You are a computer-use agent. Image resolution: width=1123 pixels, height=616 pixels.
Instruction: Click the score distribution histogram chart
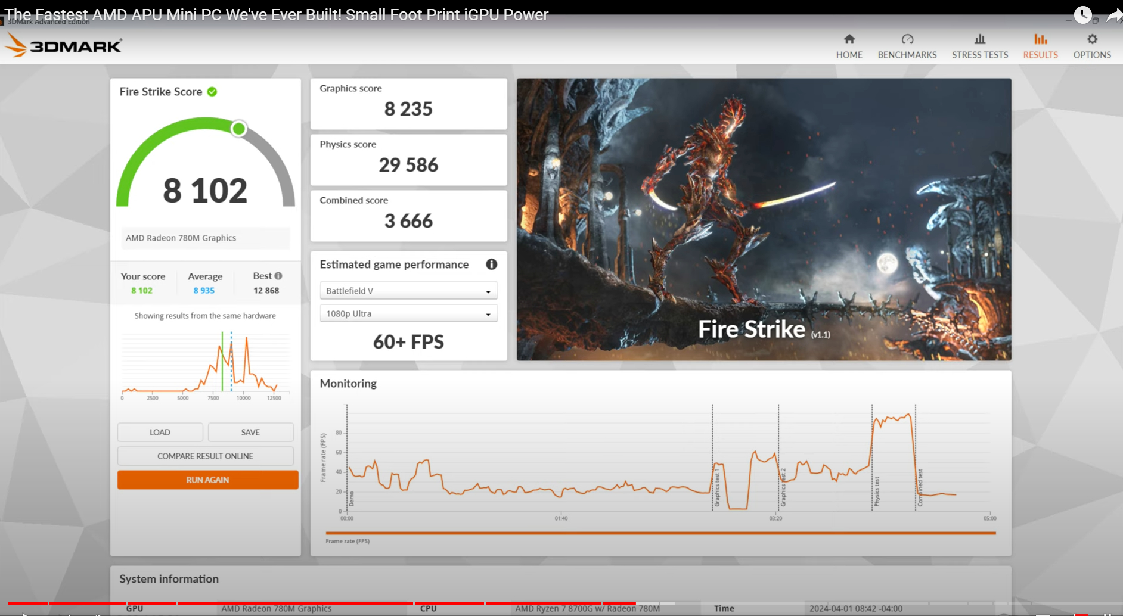tap(205, 366)
